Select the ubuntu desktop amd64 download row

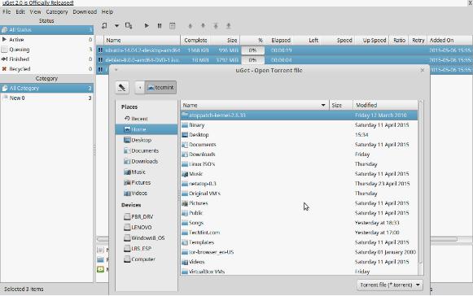click(x=283, y=50)
